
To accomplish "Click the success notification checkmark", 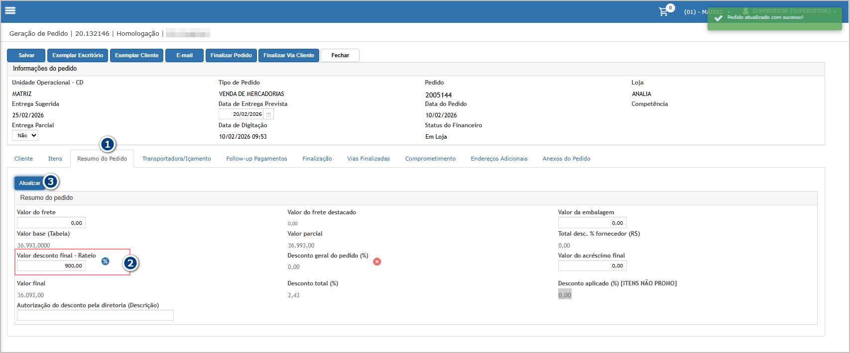I will tap(718, 18).
